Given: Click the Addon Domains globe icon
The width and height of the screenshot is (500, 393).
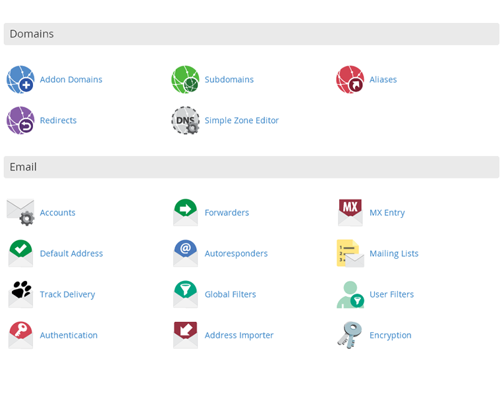Looking at the screenshot, I should coord(20,80).
